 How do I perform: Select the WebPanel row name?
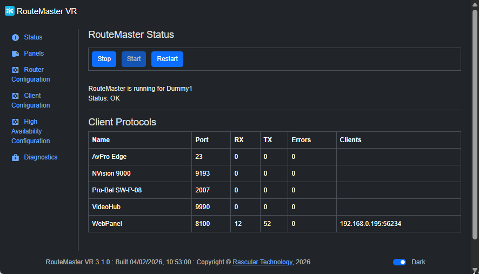pos(107,224)
